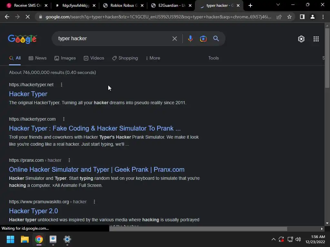
Task: Open a new tab
Action: coord(250,6)
